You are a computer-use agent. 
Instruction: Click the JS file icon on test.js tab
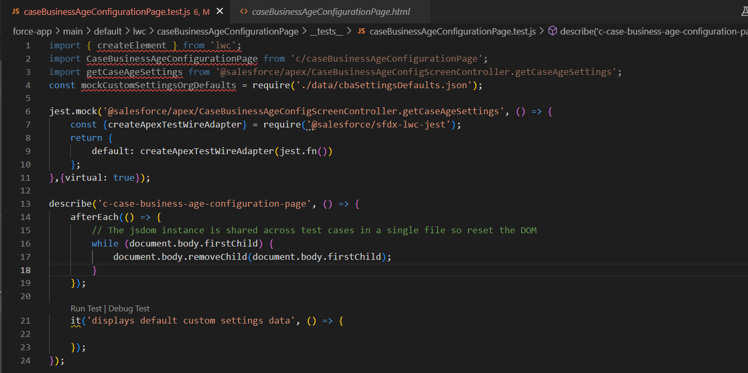pos(16,11)
